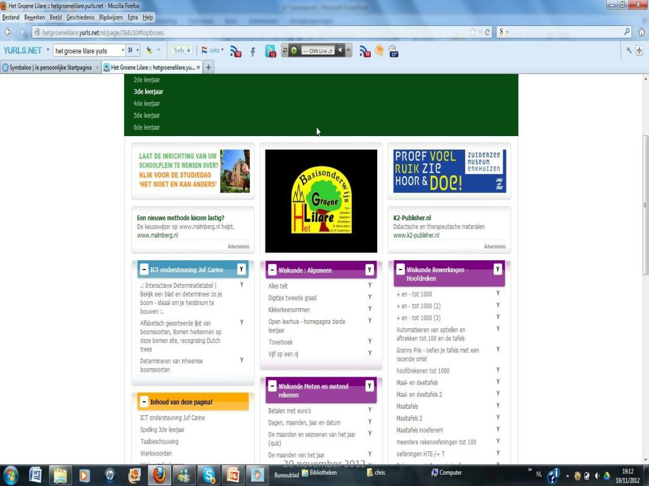
Task: Click the Zuiderzee Museum banner
Action: pos(449,171)
